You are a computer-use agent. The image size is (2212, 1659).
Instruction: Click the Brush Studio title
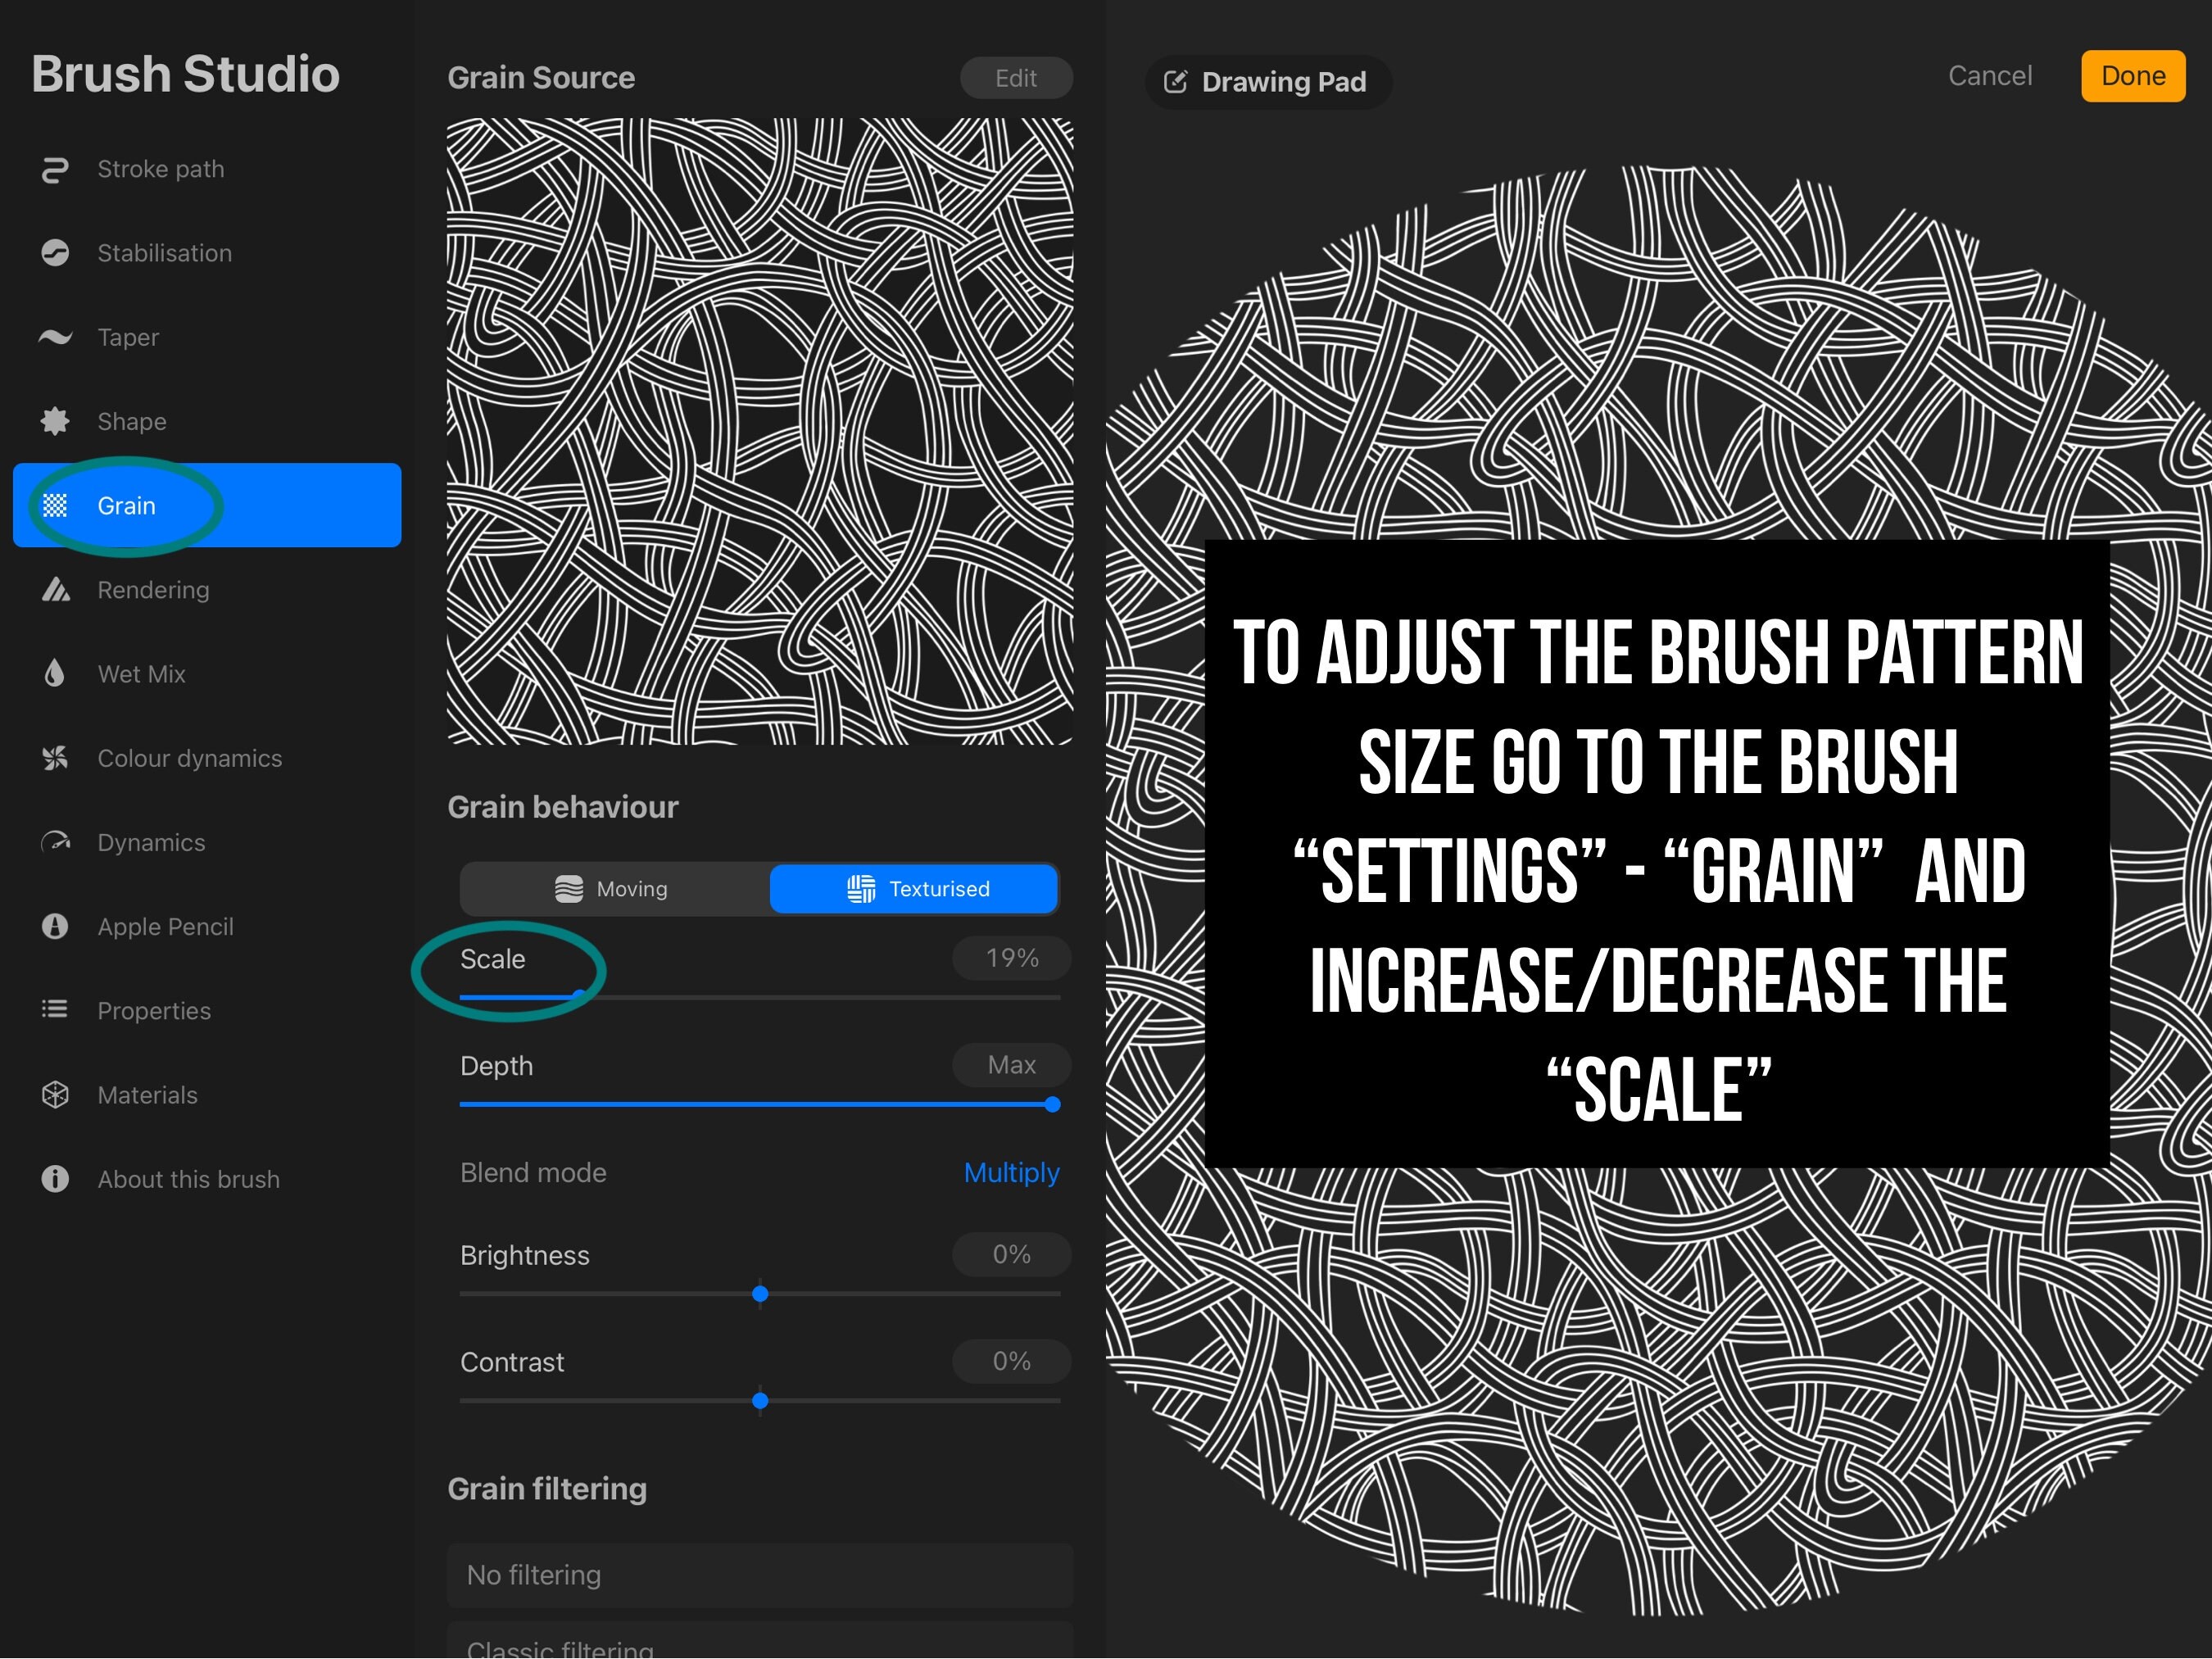186,74
